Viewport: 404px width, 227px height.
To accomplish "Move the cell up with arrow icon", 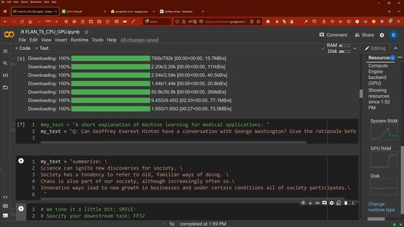I will point(303,203).
